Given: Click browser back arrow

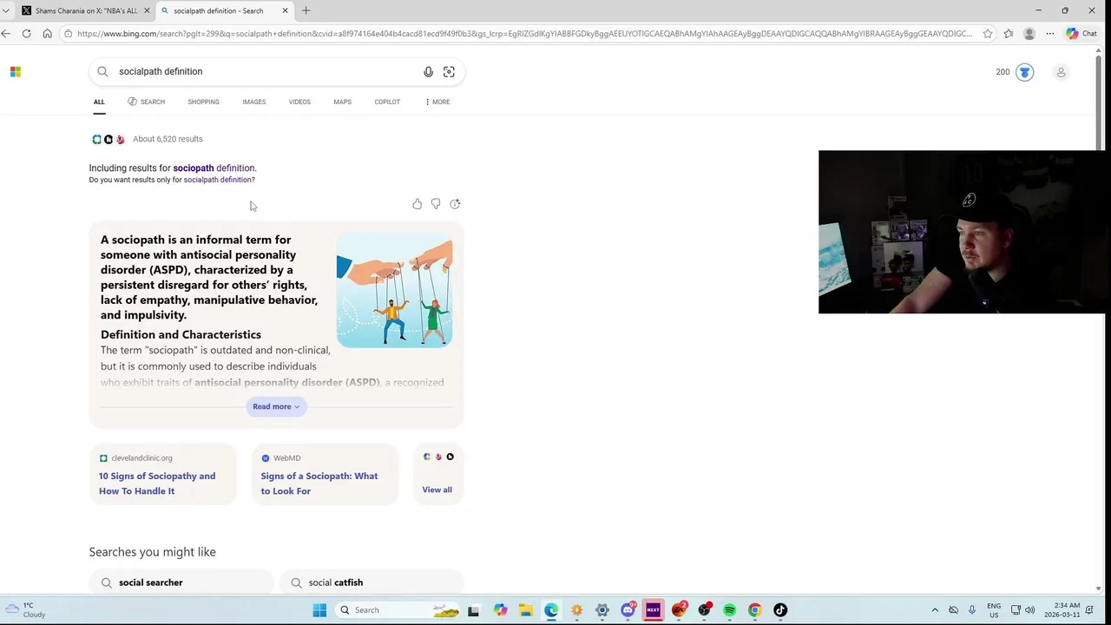Looking at the screenshot, I should (x=6, y=33).
